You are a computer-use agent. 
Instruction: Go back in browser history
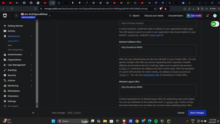(x=3, y=9)
